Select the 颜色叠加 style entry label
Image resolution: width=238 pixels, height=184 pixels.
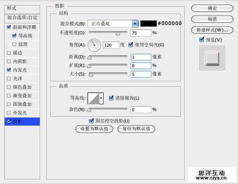pyautogui.click(x=22, y=87)
